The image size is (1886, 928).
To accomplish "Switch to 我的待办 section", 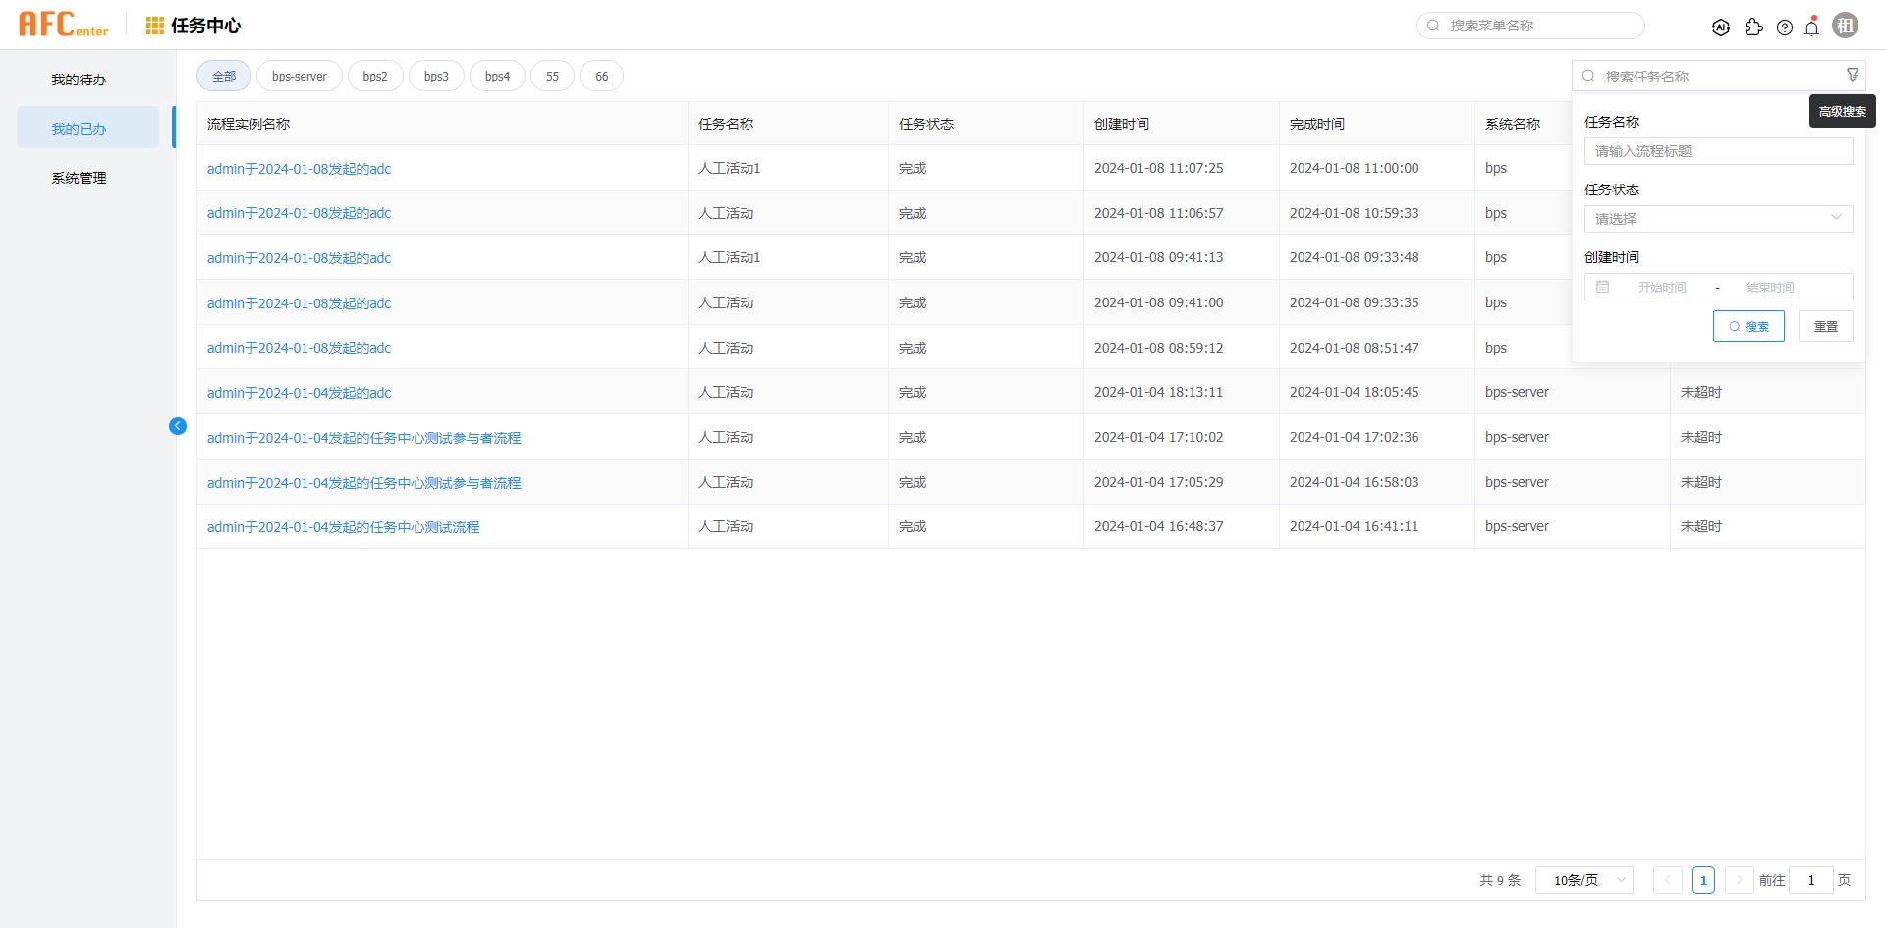I will pos(79,80).
